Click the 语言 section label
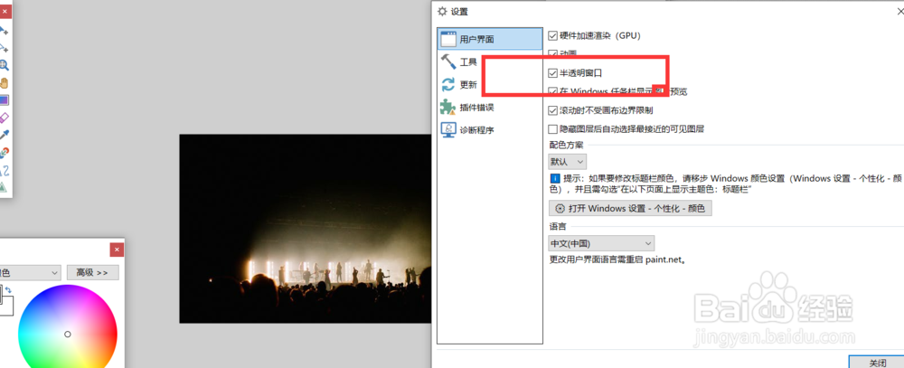The width and height of the screenshot is (904, 368). tap(558, 227)
